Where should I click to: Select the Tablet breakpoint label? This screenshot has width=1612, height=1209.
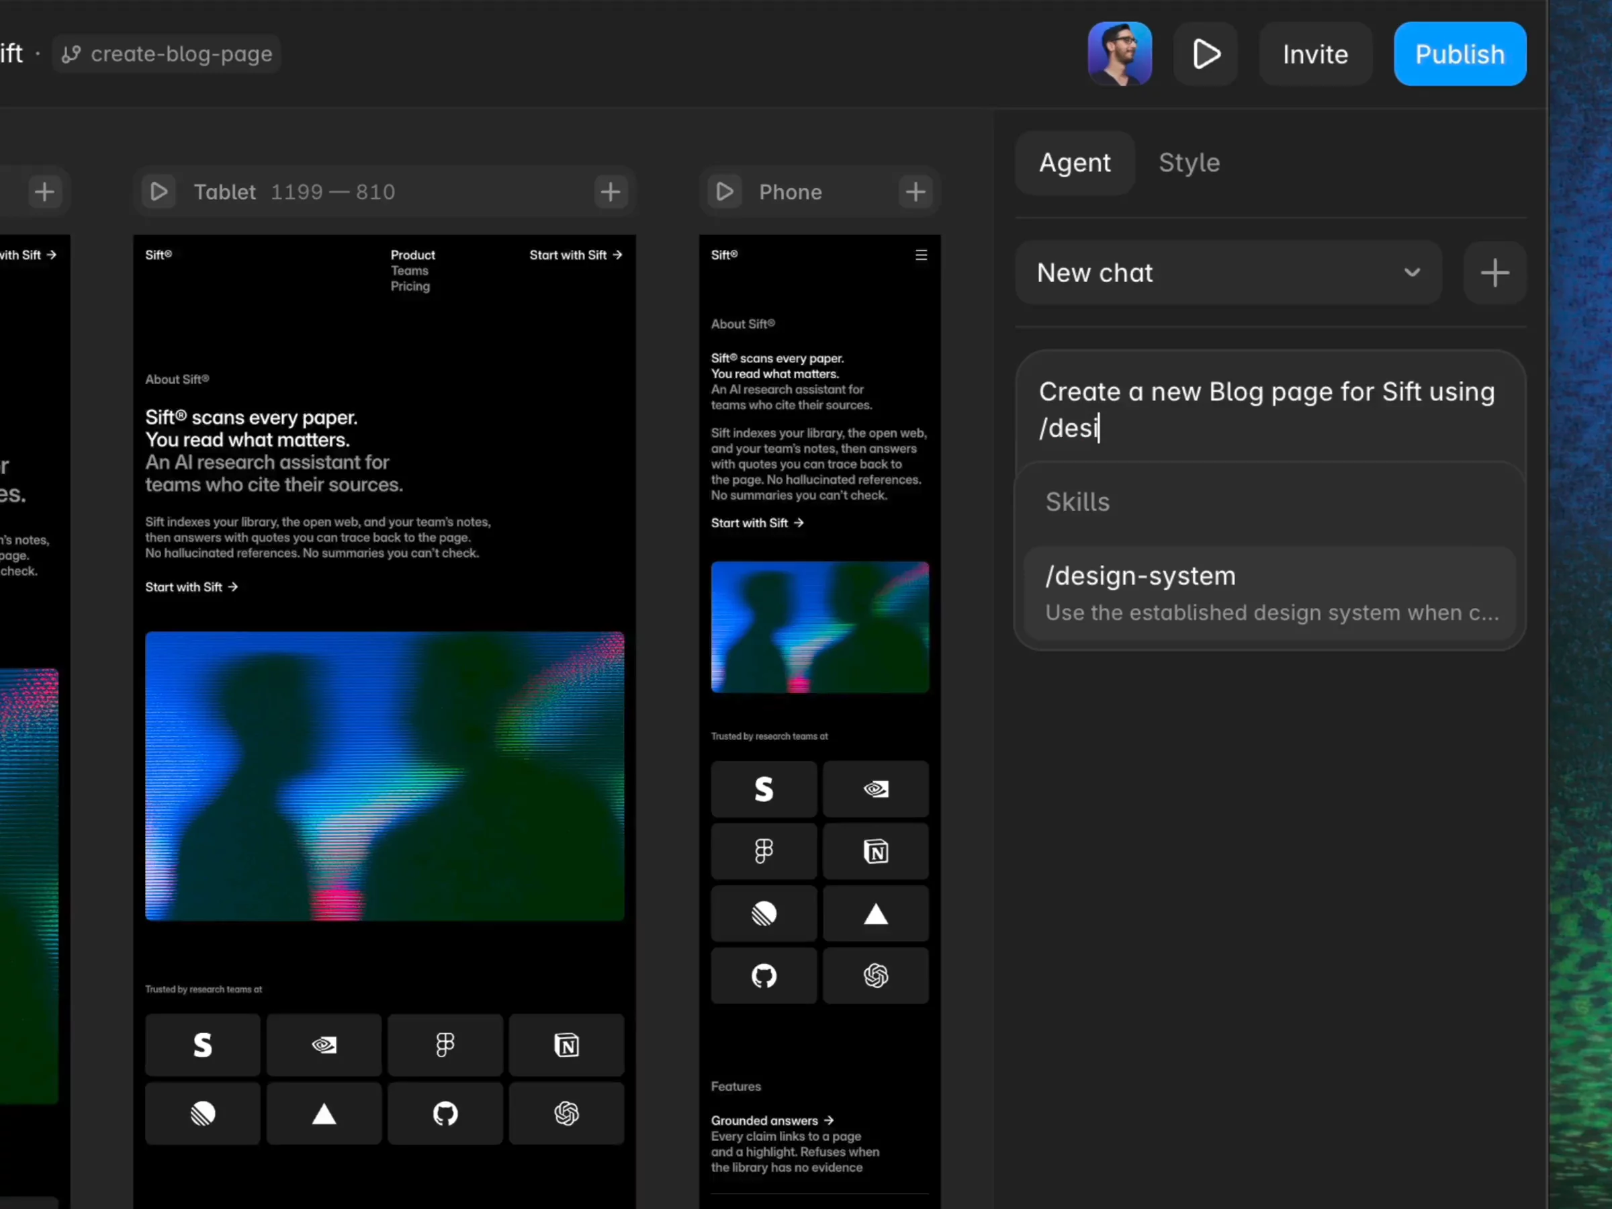coord(224,191)
